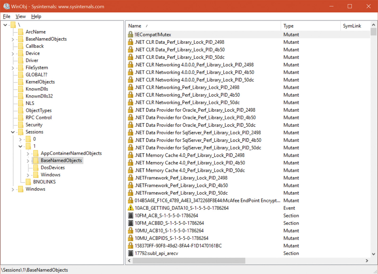
Task: Click the lock icon beside !IECompat!Mutex
Action: pyautogui.click(x=130, y=35)
